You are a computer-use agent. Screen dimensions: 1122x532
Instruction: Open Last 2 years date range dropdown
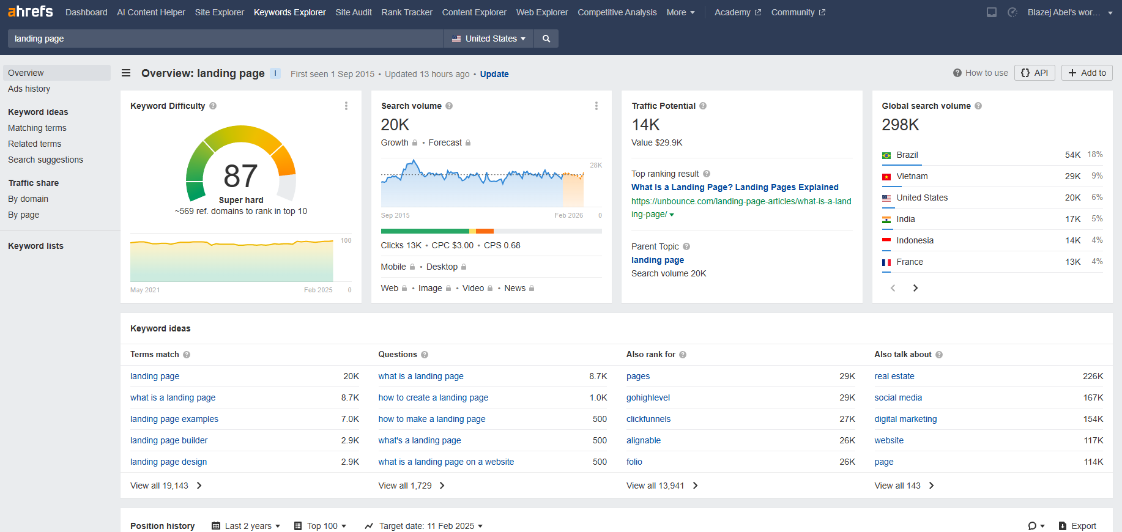tap(245, 526)
